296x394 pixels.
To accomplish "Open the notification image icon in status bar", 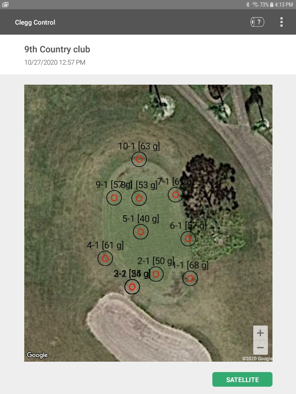I will (5, 5).
